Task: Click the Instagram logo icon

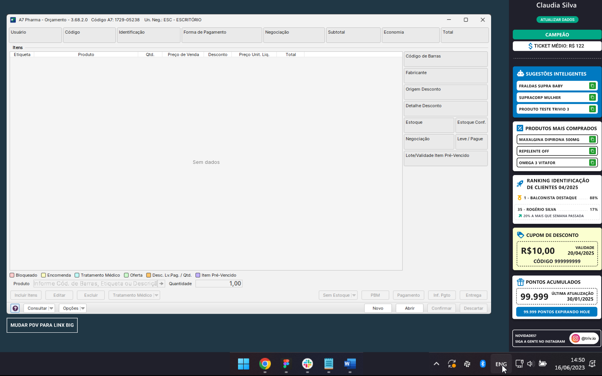Action: click(576, 339)
